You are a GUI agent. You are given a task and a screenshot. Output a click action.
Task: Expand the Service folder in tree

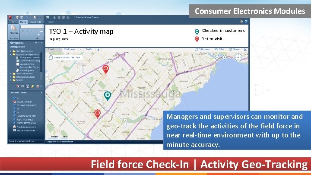[11, 80]
